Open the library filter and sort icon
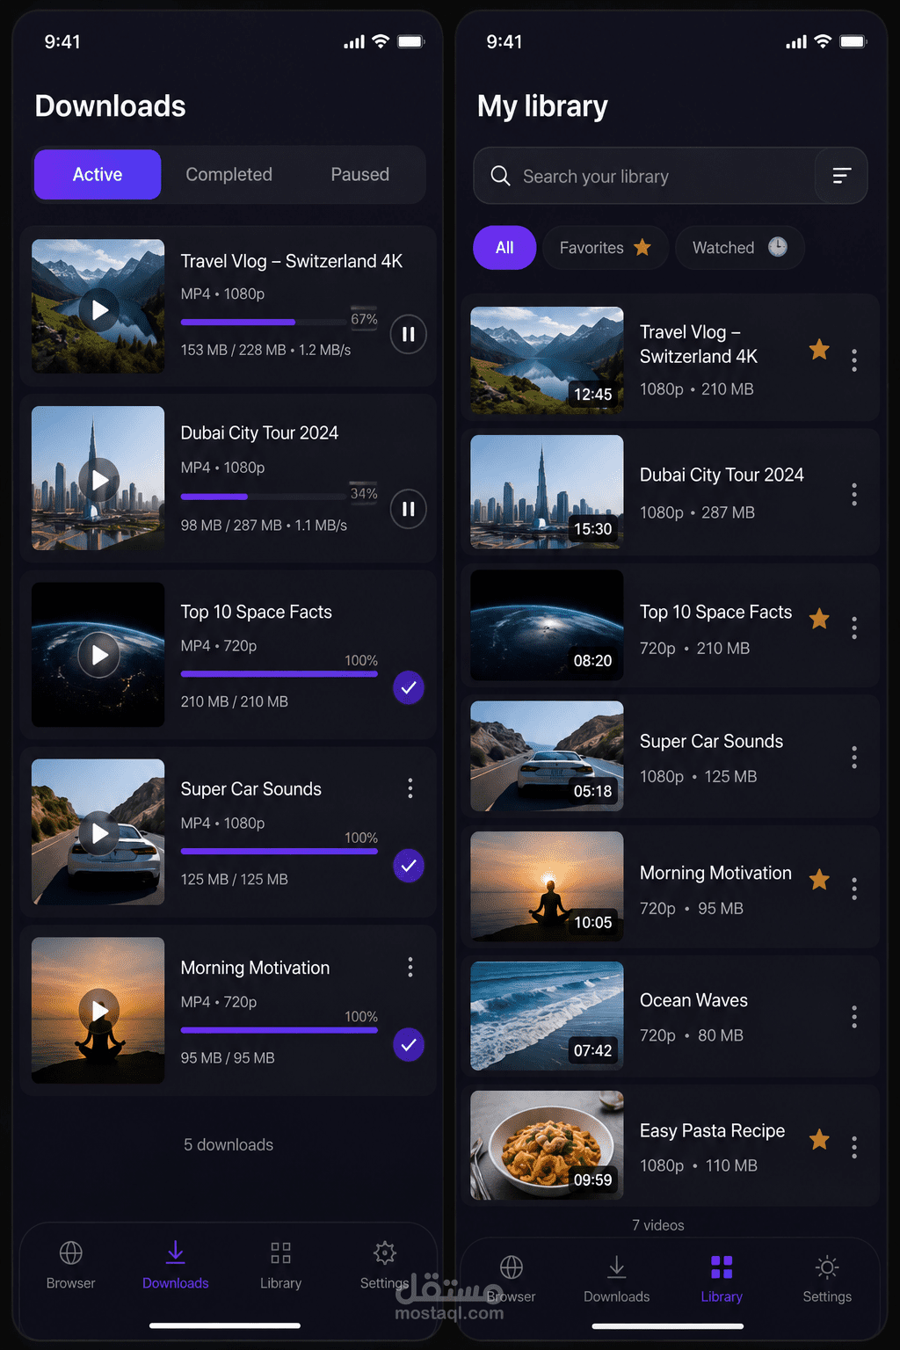 point(841,176)
